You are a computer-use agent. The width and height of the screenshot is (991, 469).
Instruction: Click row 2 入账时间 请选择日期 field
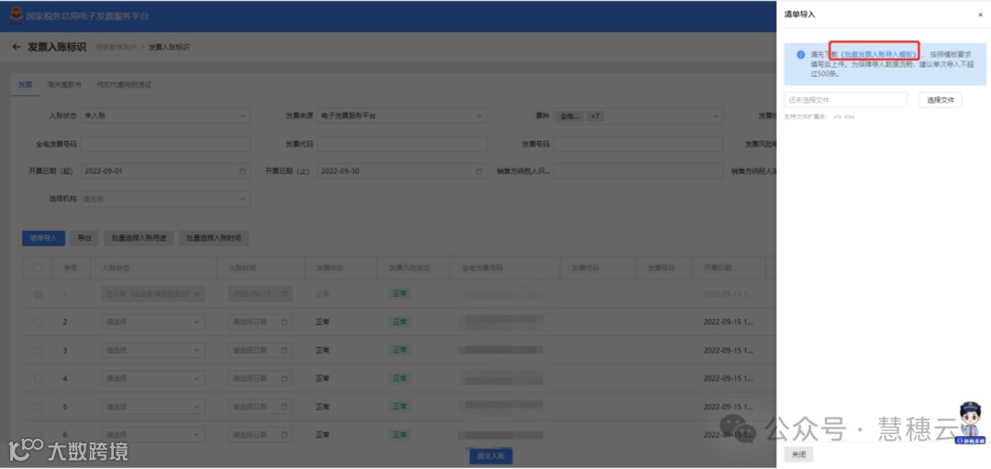261,322
